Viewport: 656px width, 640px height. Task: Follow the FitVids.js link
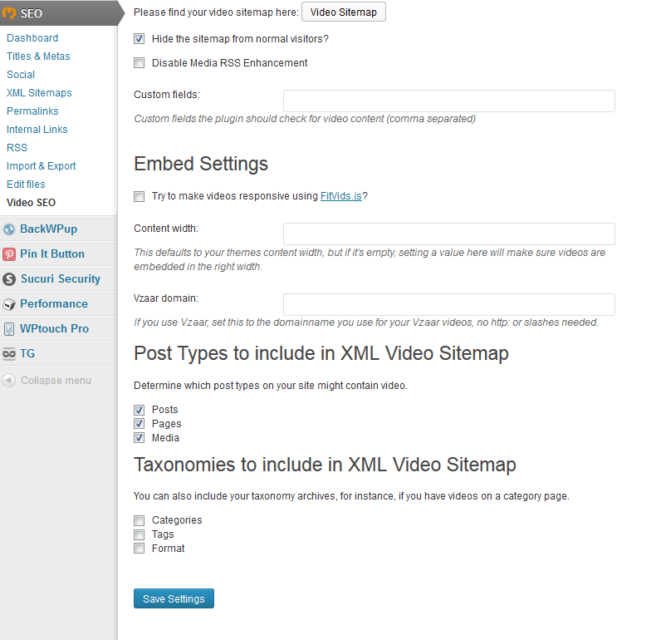coord(341,196)
